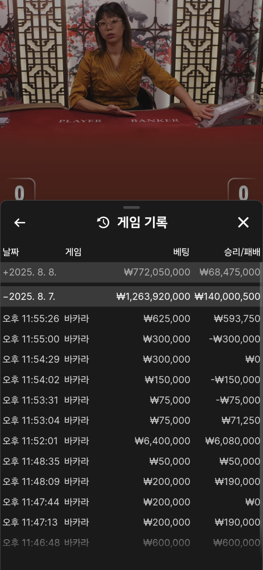
Task: Expand the 2025. 8. 8. date group
Action: pyautogui.click(x=131, y=272)
